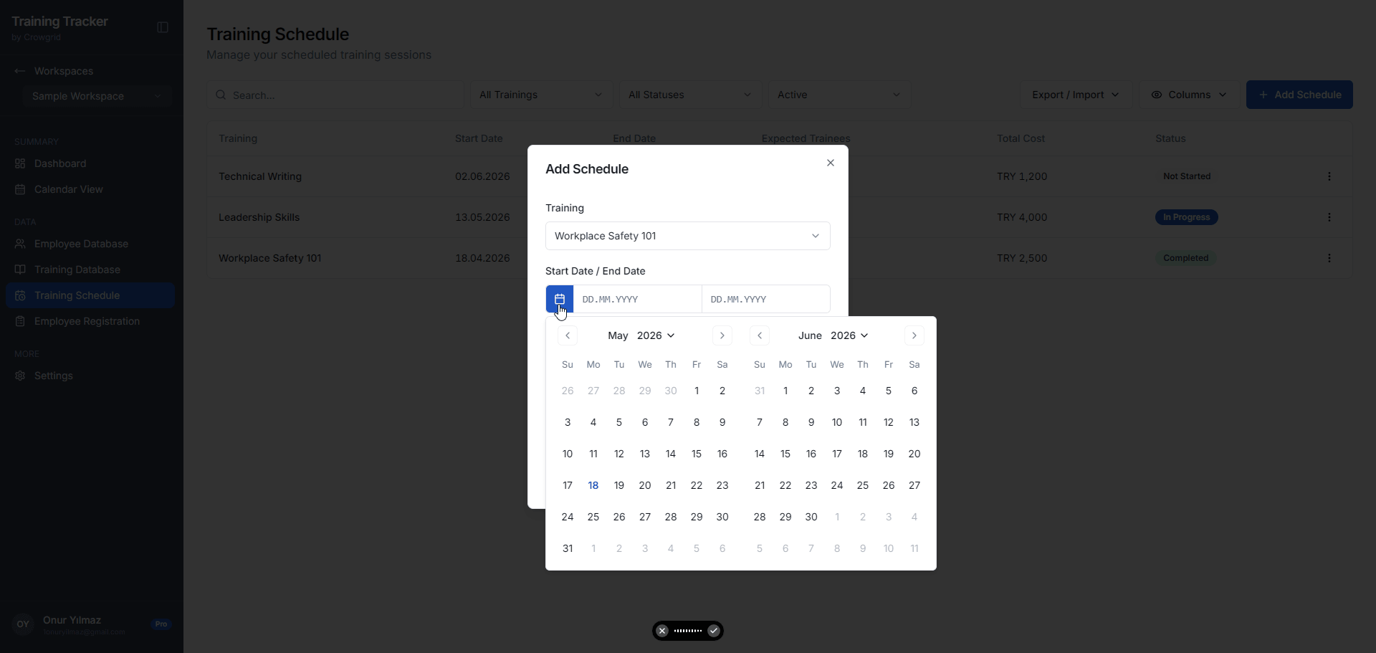The width and height of the screenshot is (1376, 653).
Task: Go to next month in May calendar
Action: (722, 335)
